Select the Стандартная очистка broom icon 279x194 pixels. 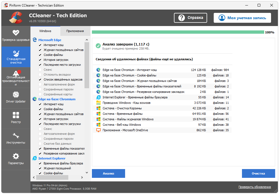(16, 53)
